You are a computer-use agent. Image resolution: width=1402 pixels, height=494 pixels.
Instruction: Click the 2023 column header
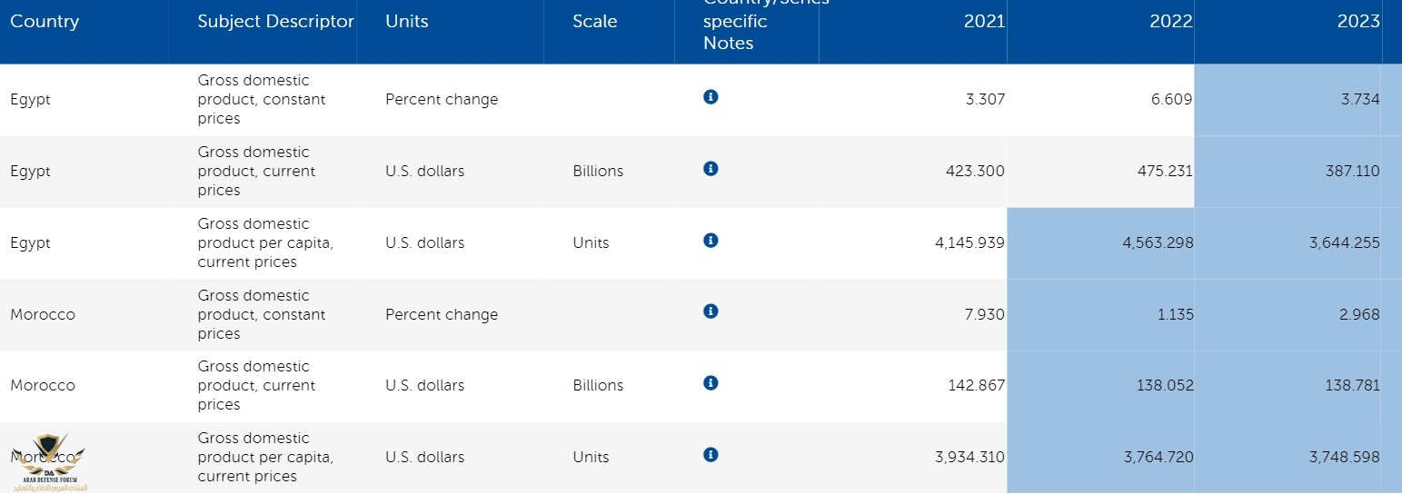1358,22
